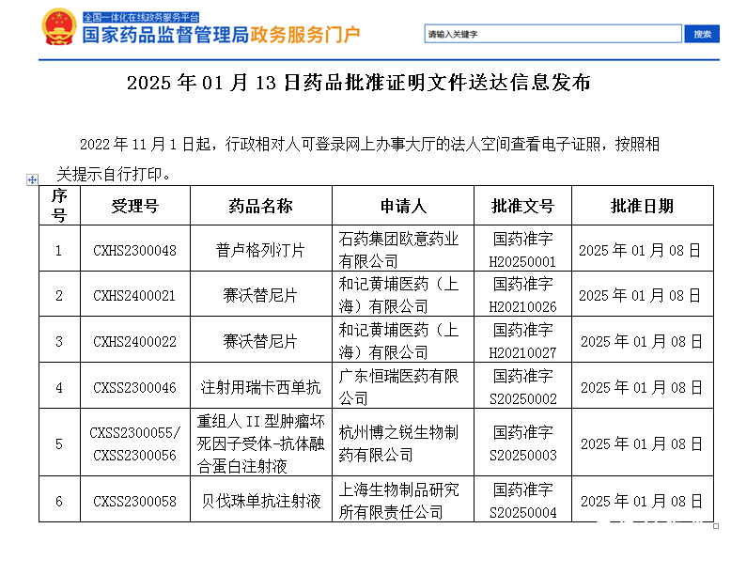Select approval number H20210027
The image size is (731, 575).
click(522, 353)
